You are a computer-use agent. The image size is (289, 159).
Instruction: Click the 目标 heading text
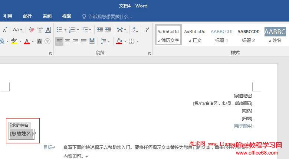(x=48, y=147)
